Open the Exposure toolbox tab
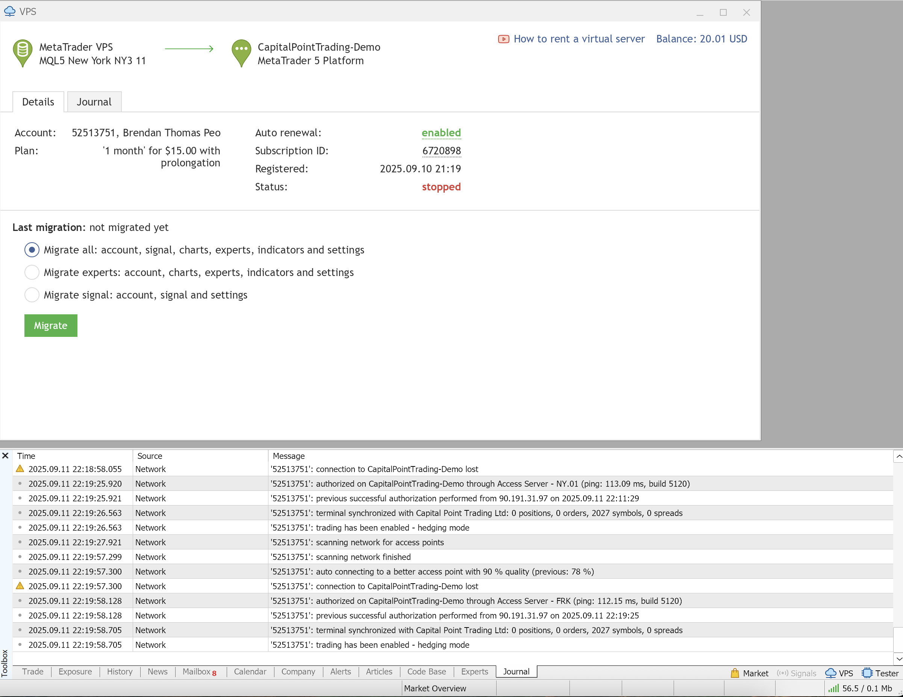 (75, 672)
